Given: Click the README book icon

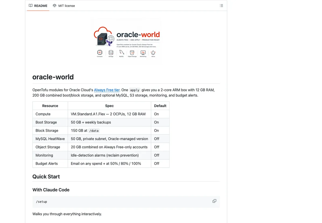Looking at the screenshot, I should tap(31, 6).
